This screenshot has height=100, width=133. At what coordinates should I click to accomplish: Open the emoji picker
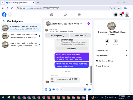pos(85,89)
